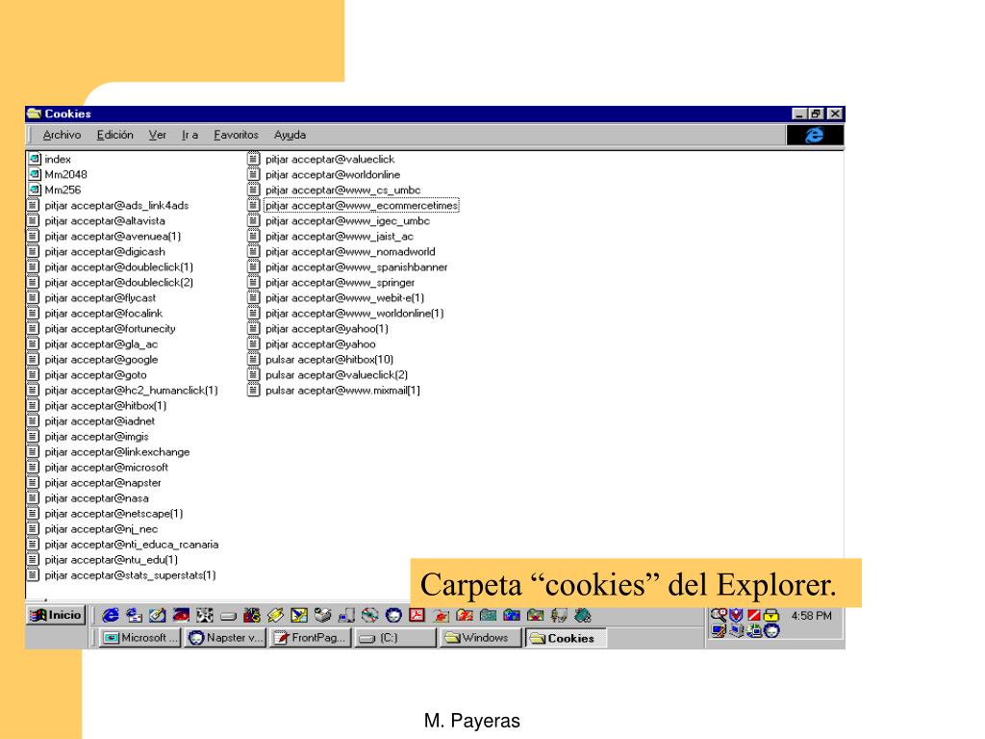The image size is (985, 739).
Task: Select the Mm256 file icon
Action: click(x=35, y=190)
